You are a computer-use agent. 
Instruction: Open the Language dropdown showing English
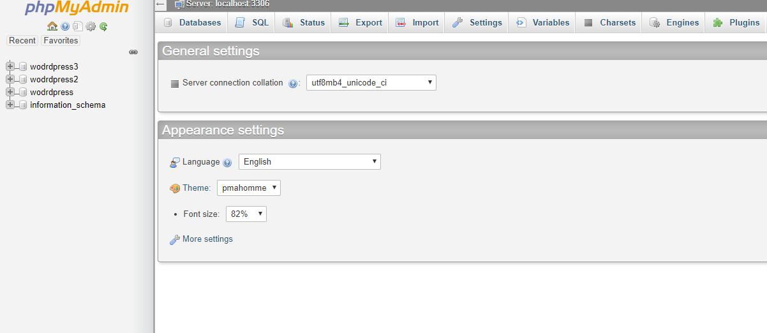point(309,161)
